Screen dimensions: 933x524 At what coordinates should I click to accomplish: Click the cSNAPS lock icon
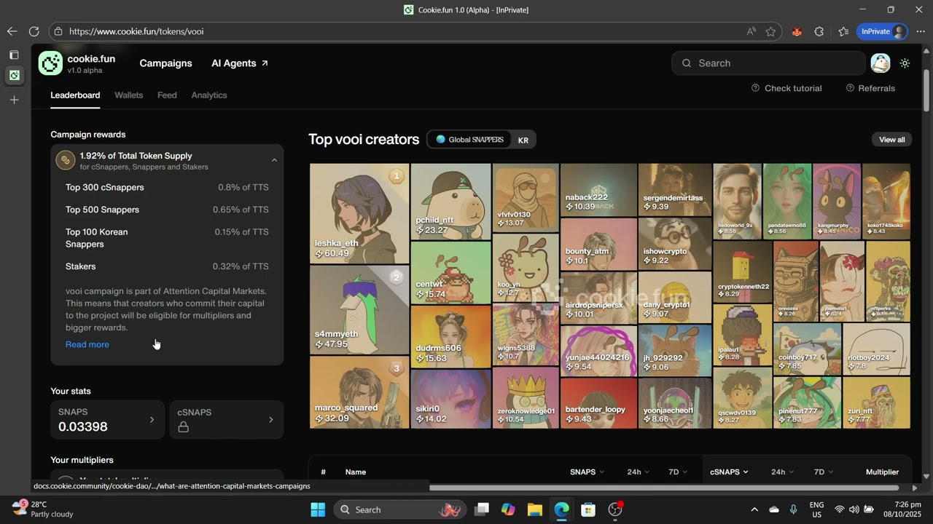click(x=183, y=427)
